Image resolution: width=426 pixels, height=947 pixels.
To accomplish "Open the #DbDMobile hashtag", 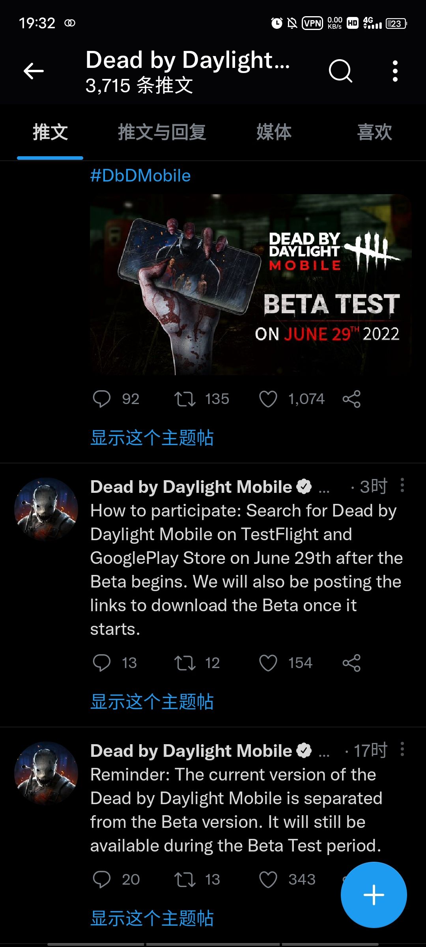I will [x=140, y=175].
